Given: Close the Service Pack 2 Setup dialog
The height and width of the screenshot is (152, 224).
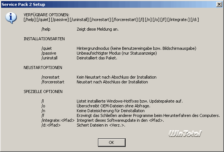Looking at the screenshot, I should (x=219, y=4).
